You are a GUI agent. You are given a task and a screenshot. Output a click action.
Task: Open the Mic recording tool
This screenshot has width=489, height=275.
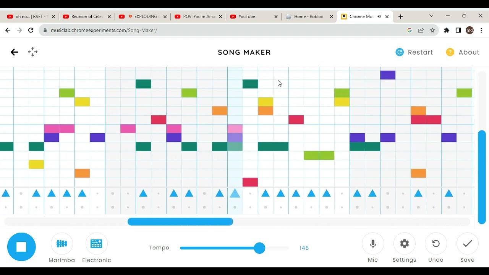point(372,244)
